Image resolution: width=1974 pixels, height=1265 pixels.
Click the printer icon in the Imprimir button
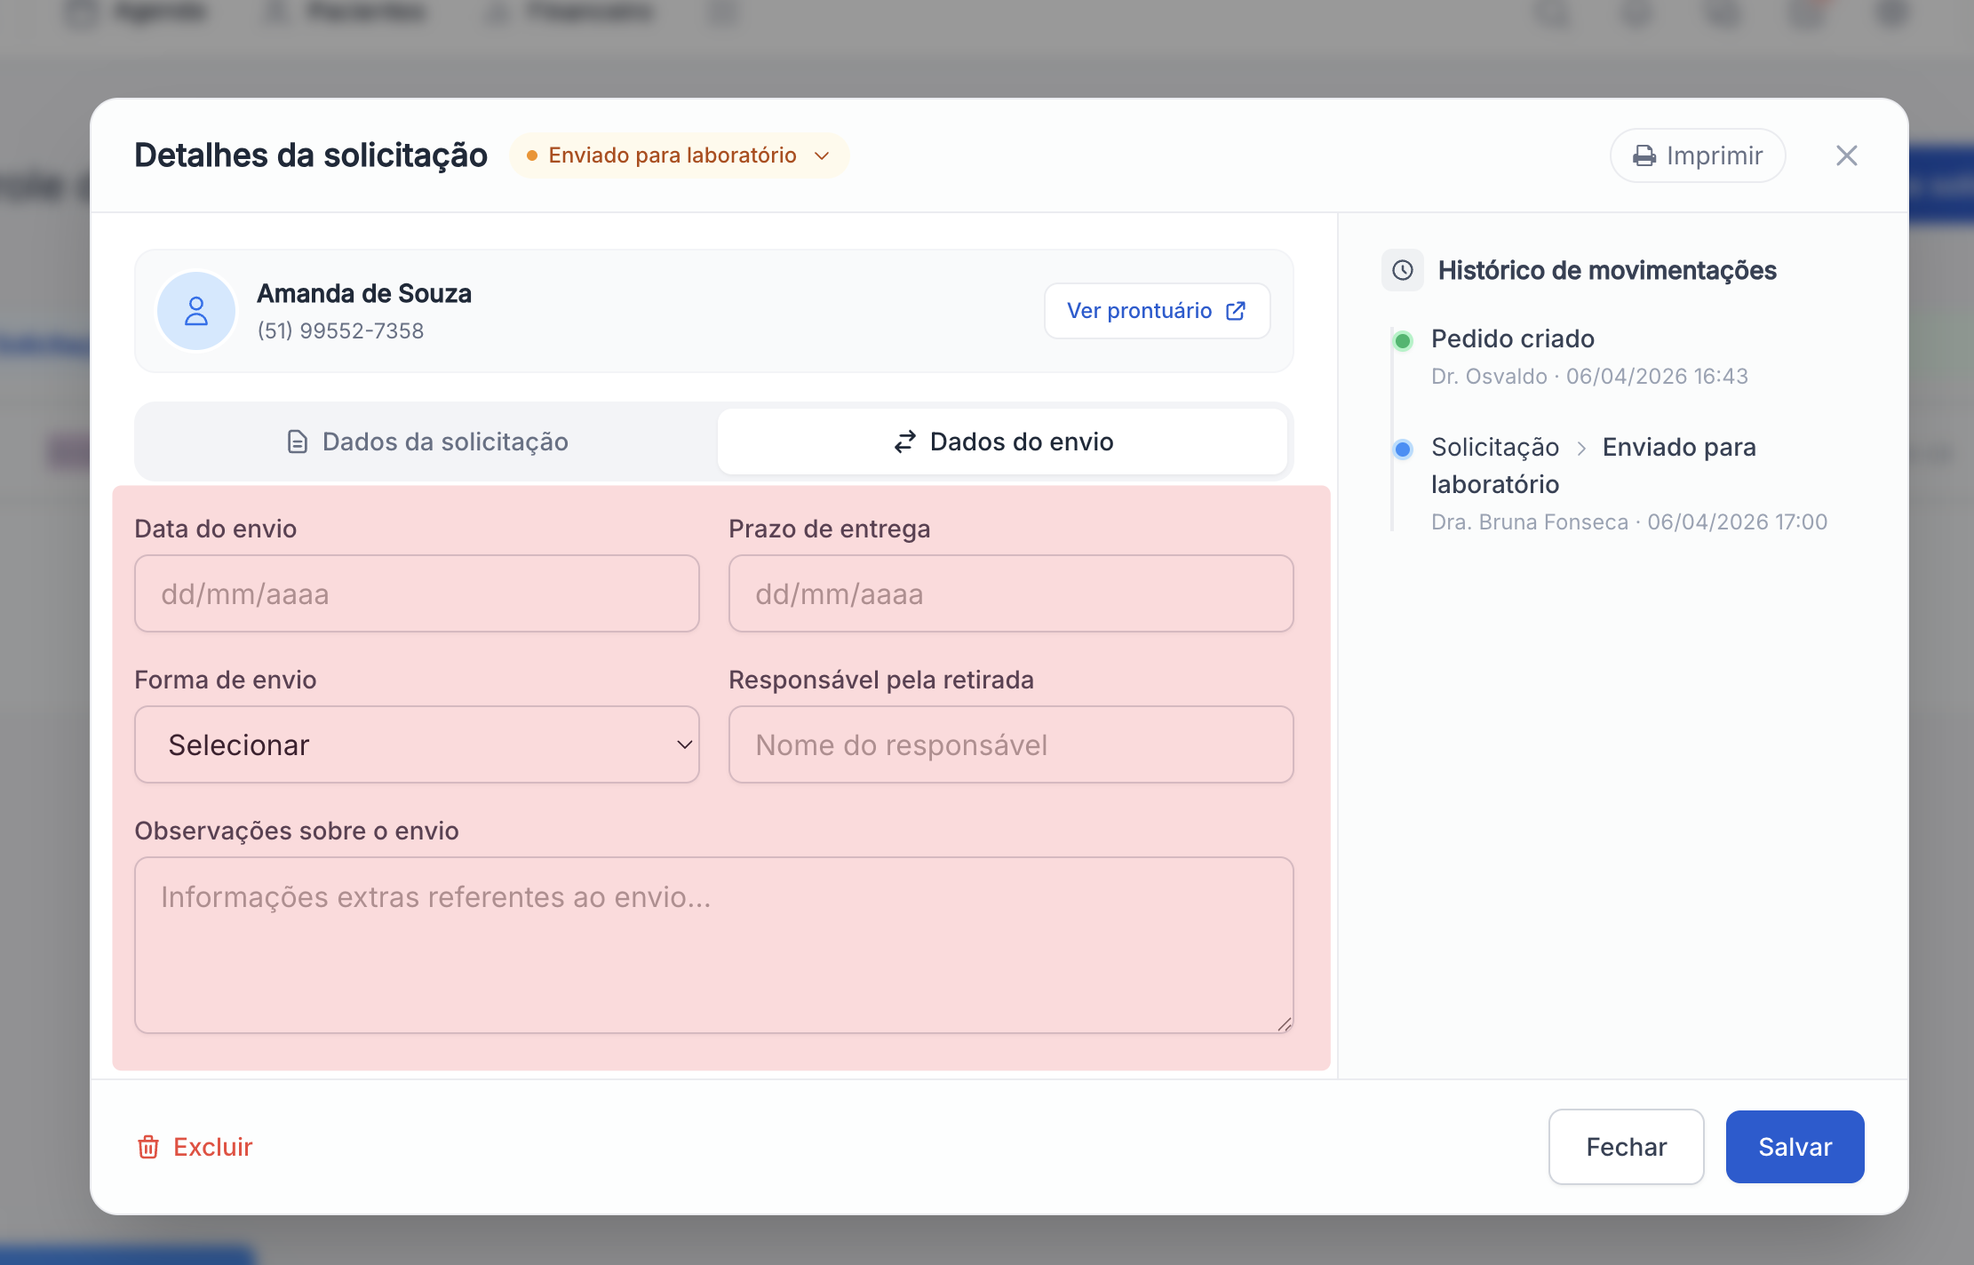click(x=1644, y=156)
